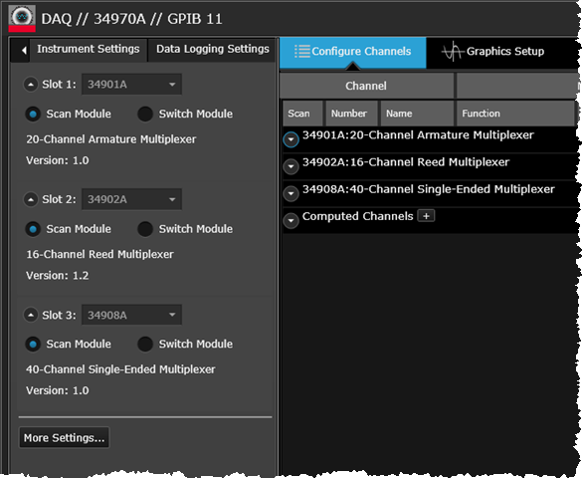This screenshot has width=582, height=478.
Task: Expand the 34901A 20-Channel Armature Multiplexer row
Action: [291, 139]
